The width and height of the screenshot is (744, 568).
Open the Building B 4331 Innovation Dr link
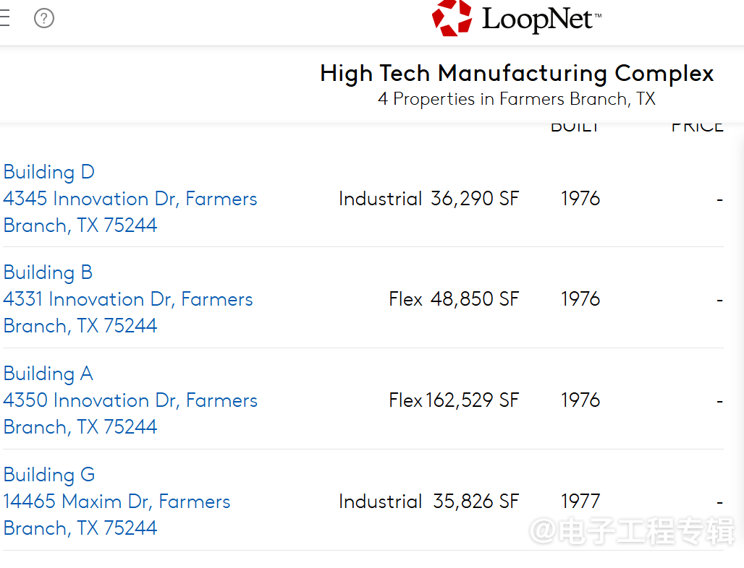[128, 299]
